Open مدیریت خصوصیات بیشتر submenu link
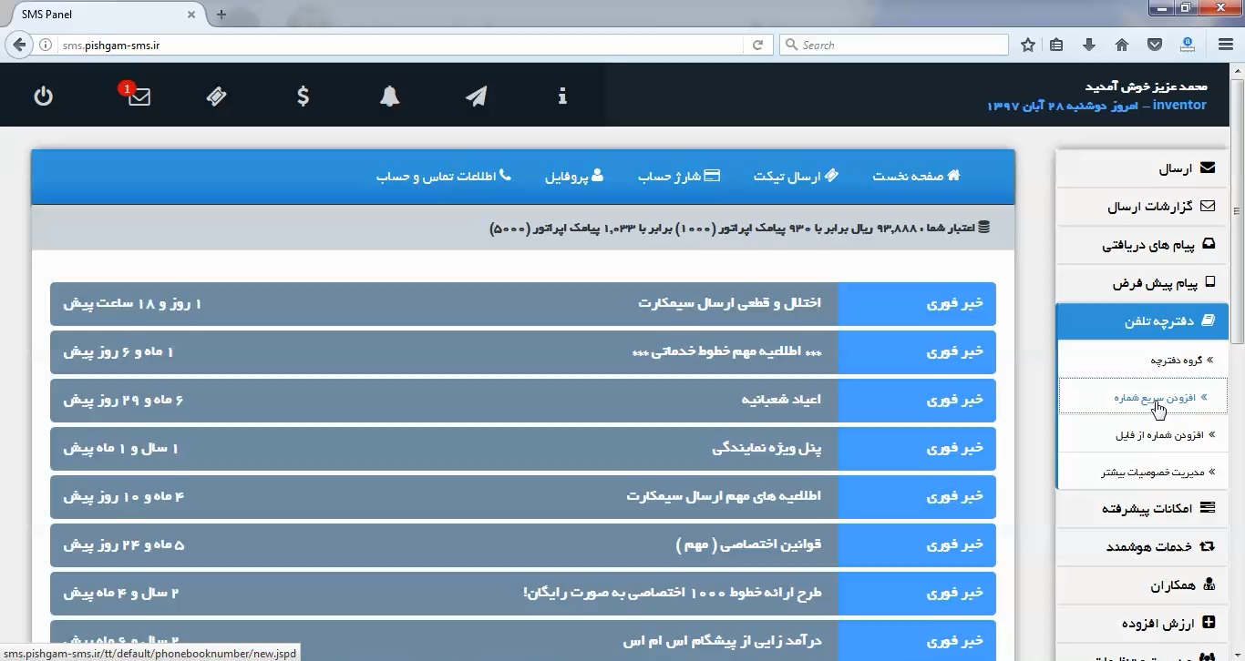 tap(1143, 472)
